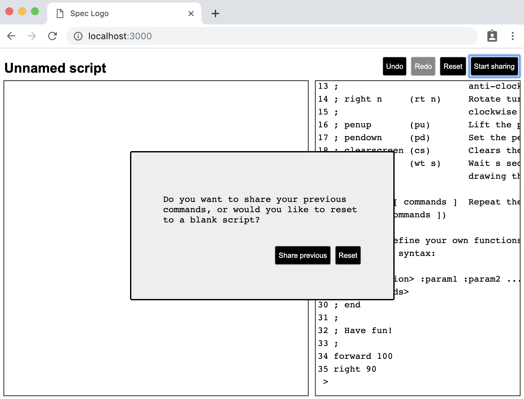
Task: Reload the page with refresh icon
Action: (53, 36)
